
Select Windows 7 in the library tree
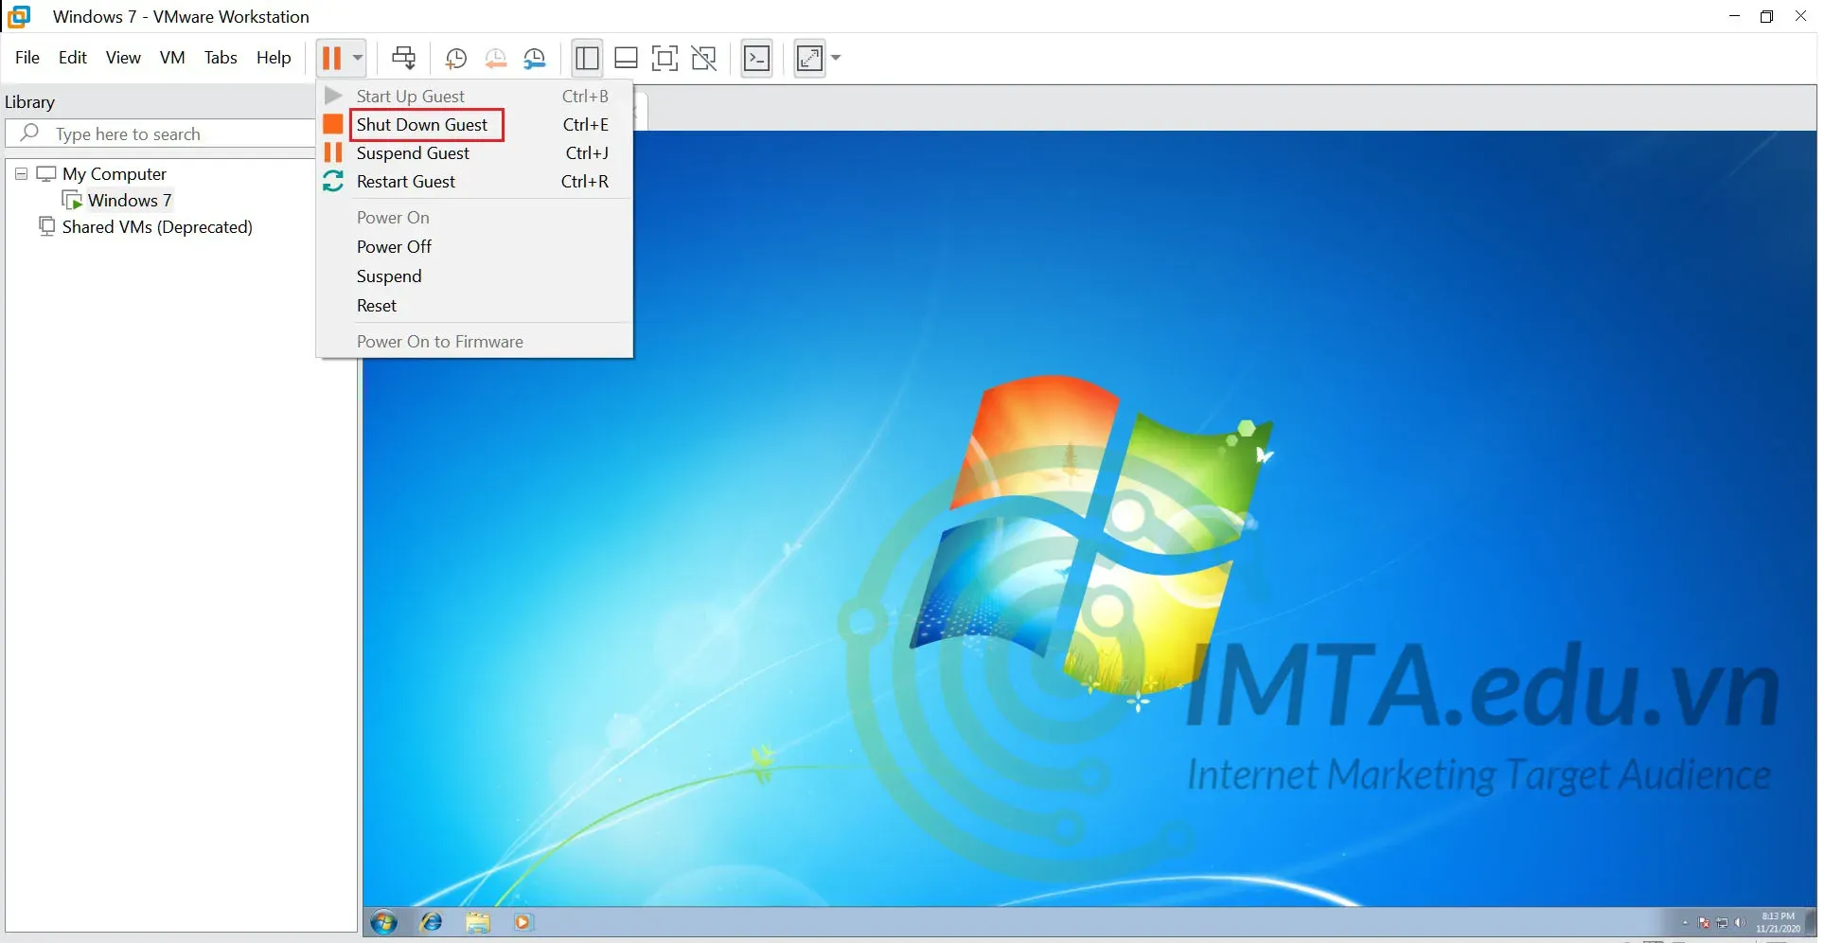point(129,200)
